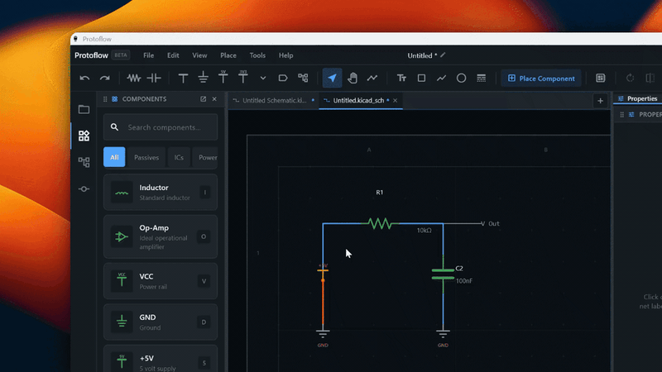Open the Properties panel tab

click(638, 98)
